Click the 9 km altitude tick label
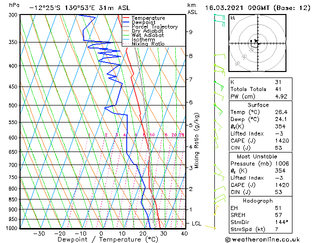Screen dimensions: 315x243 click(191, 32)
